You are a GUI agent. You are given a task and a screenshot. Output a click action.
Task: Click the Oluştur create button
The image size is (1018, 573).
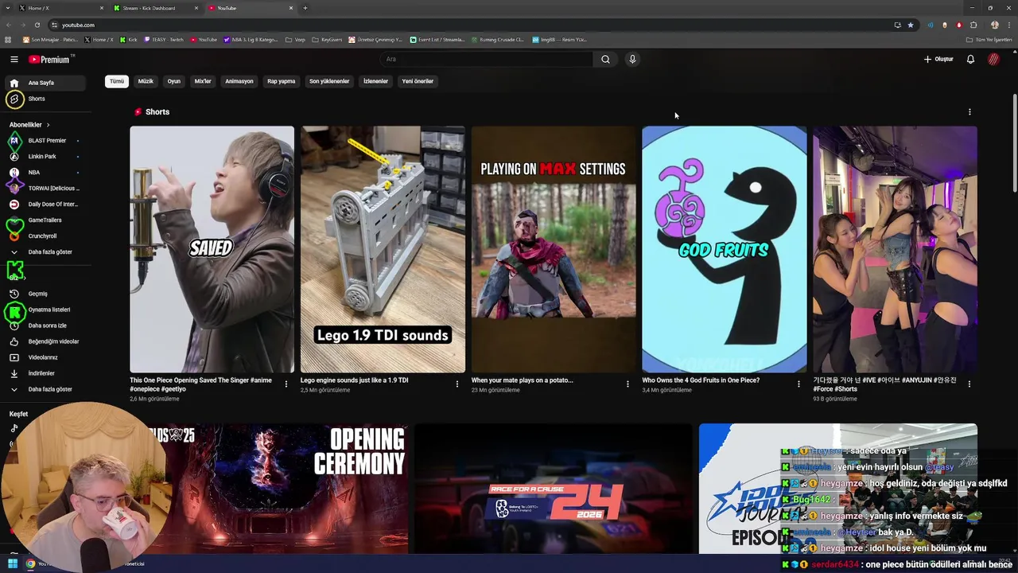938,59
